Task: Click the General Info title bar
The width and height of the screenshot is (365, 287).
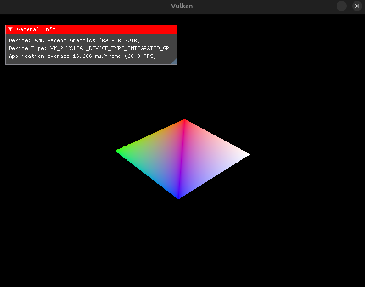Action: pos(91,29)
